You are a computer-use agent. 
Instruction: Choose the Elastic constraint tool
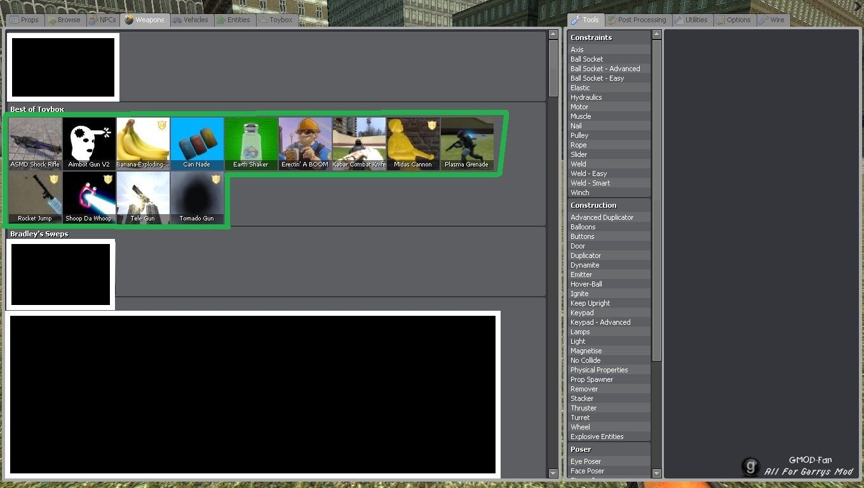609,88
